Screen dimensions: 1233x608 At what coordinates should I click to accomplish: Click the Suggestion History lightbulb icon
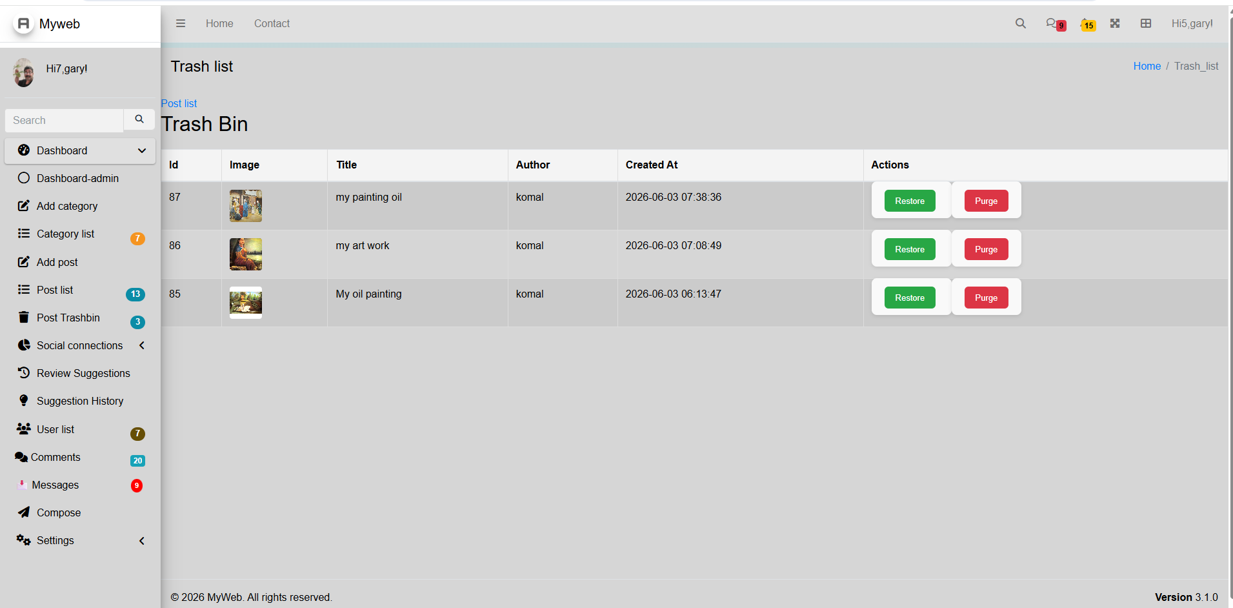point(24,400)
